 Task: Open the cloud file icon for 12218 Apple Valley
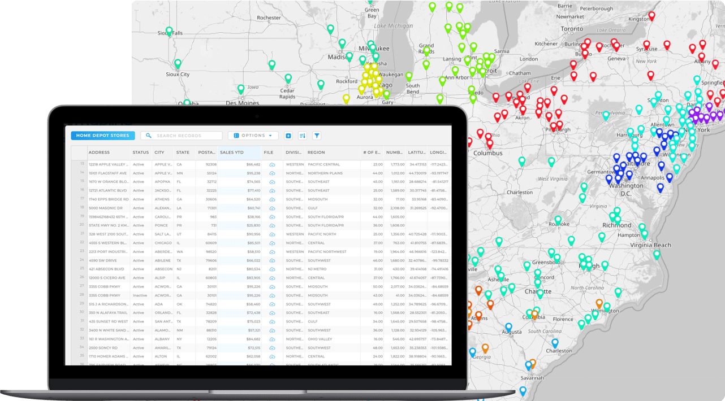(272, 165)
